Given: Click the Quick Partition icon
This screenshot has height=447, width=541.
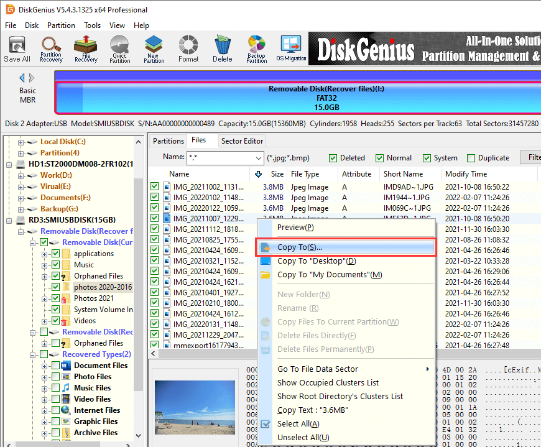Looking at the screenshot, I should click(120, 49).
